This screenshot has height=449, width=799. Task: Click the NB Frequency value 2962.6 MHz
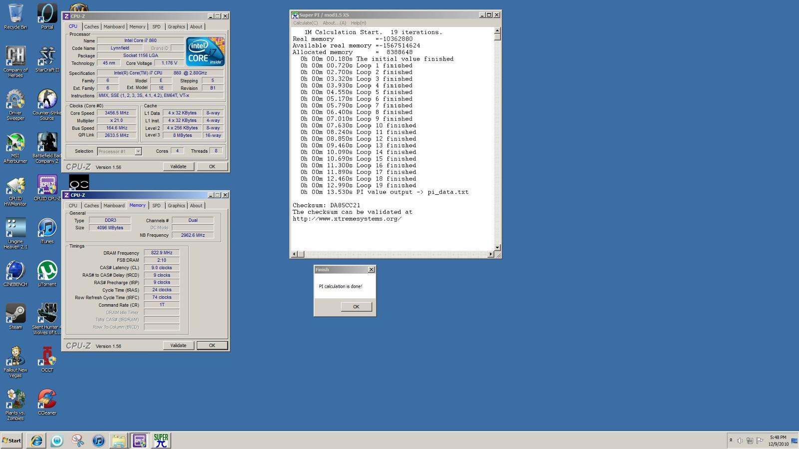[193, 235]
